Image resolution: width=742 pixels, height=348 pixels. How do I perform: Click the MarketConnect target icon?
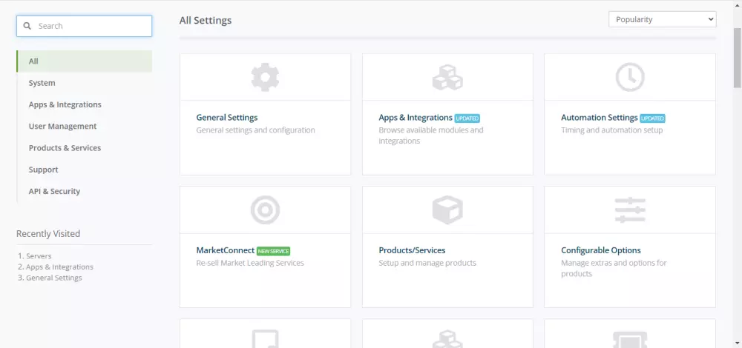coord(265,210)
